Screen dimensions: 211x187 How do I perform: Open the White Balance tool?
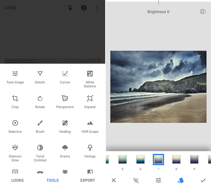pos(90,79)
